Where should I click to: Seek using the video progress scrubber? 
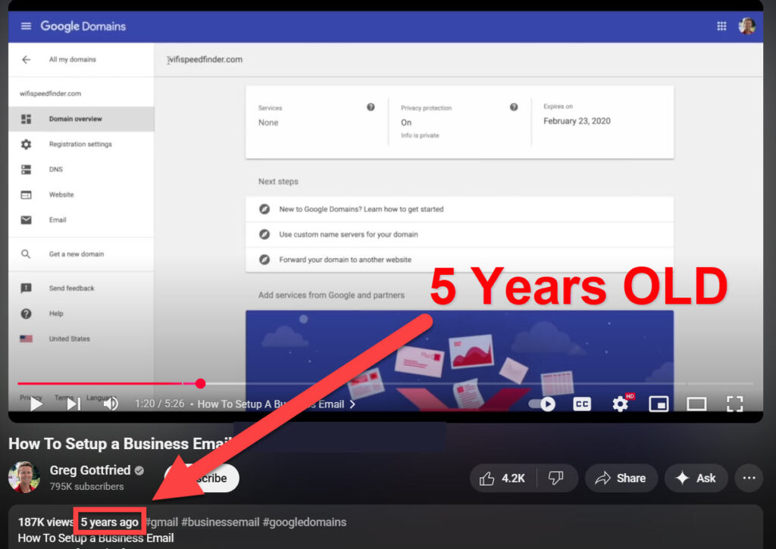click(200, 383)
